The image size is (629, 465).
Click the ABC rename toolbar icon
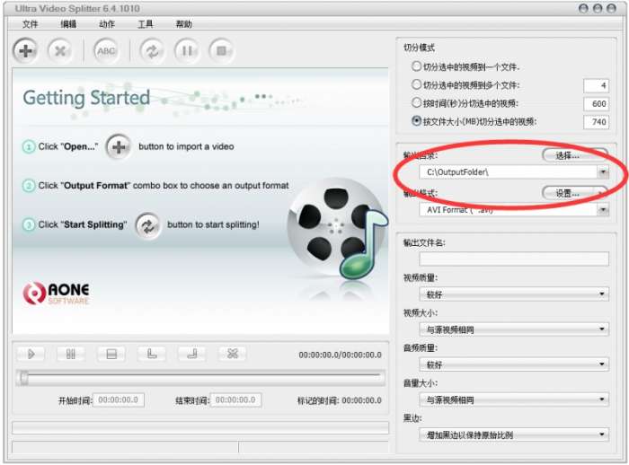(x=106, y=51)
